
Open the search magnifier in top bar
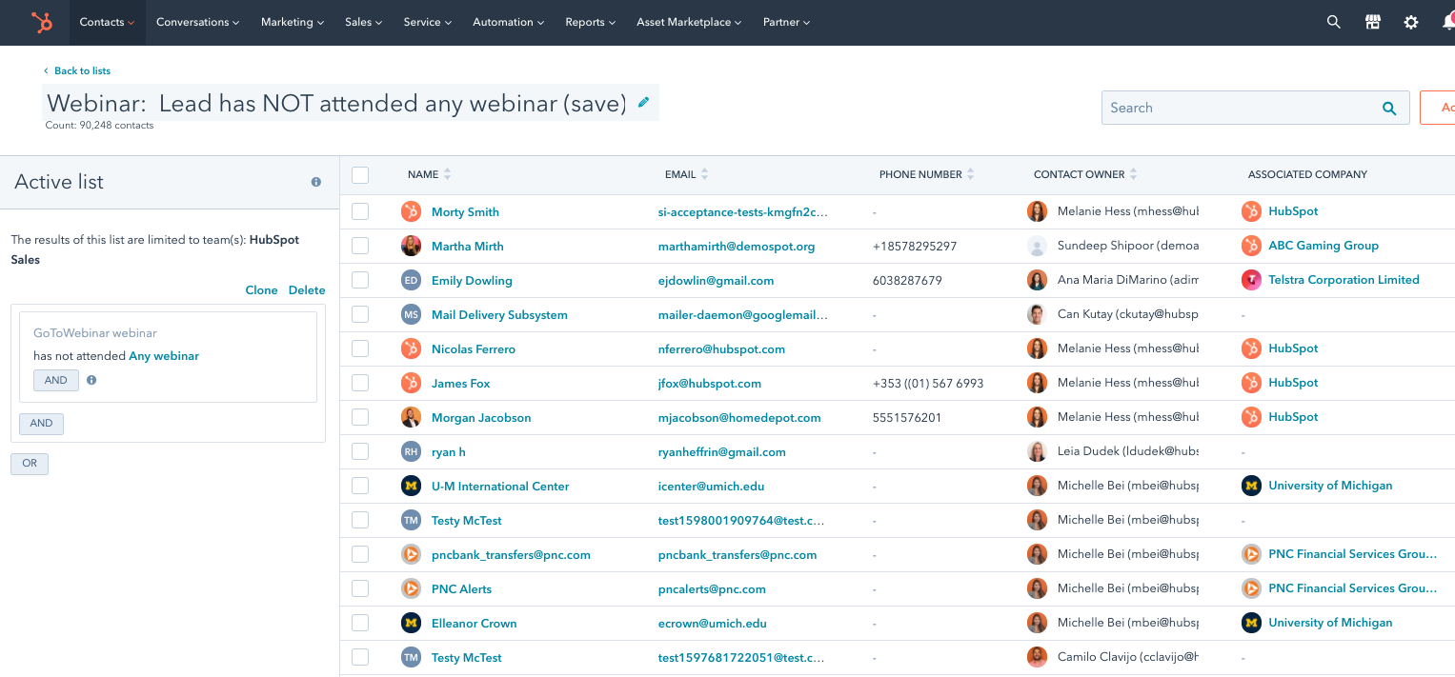[1334, 22]
